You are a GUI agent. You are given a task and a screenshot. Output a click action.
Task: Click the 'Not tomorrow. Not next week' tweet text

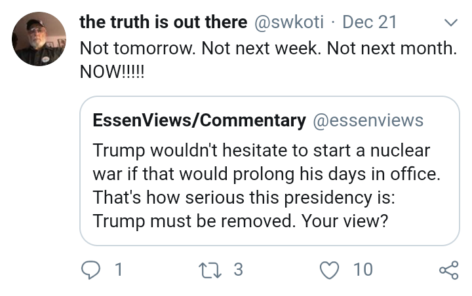click(268, 48)
